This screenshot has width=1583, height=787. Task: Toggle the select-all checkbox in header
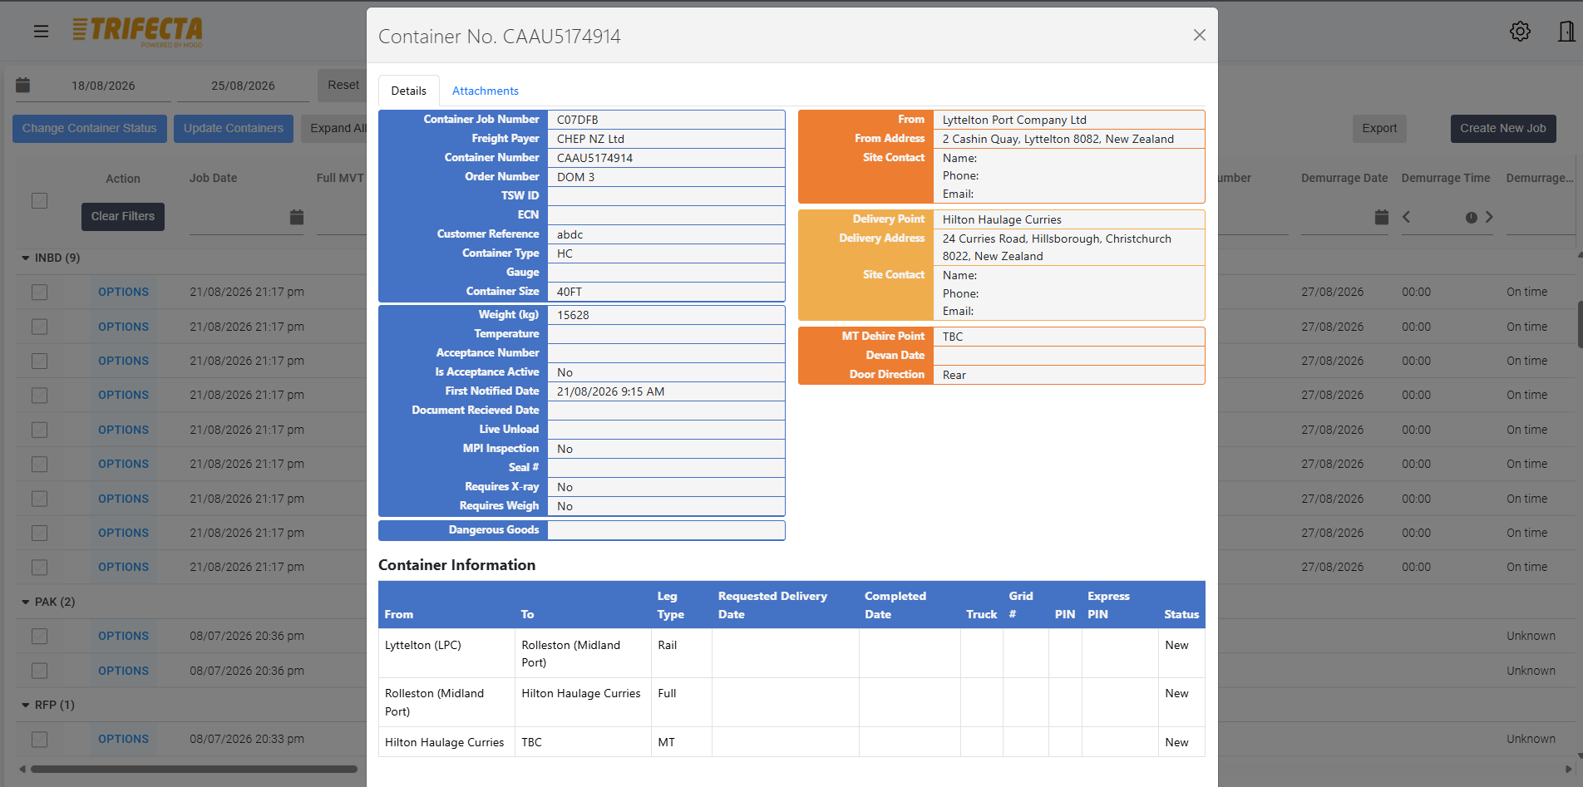click(x=39, y=200)
